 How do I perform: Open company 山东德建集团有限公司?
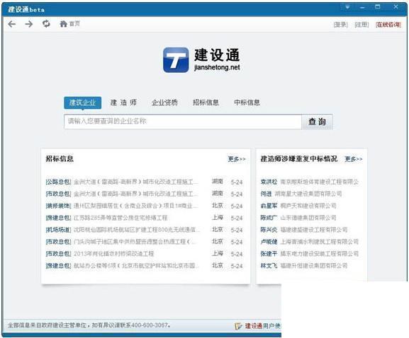308,218
